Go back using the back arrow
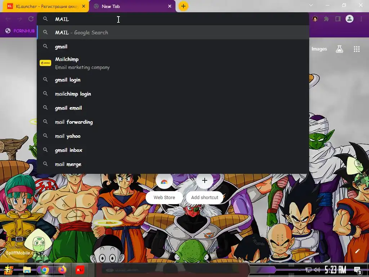 click(x=8, y=19)
